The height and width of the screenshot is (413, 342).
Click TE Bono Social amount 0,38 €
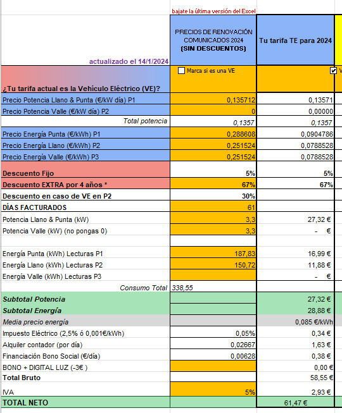296,356
